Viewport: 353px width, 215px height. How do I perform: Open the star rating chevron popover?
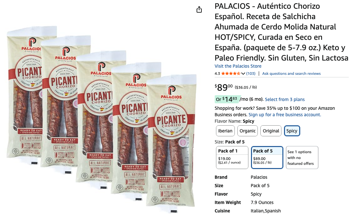pos(243,74)
